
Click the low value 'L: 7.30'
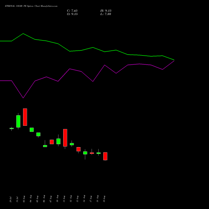point(106,14)
